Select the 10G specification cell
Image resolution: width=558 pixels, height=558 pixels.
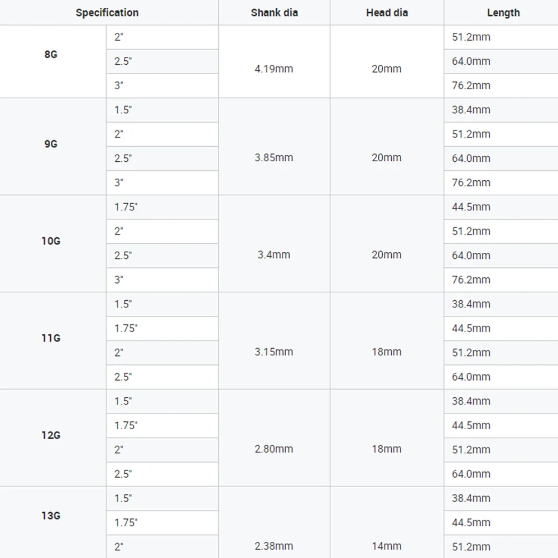pos(51,241)
